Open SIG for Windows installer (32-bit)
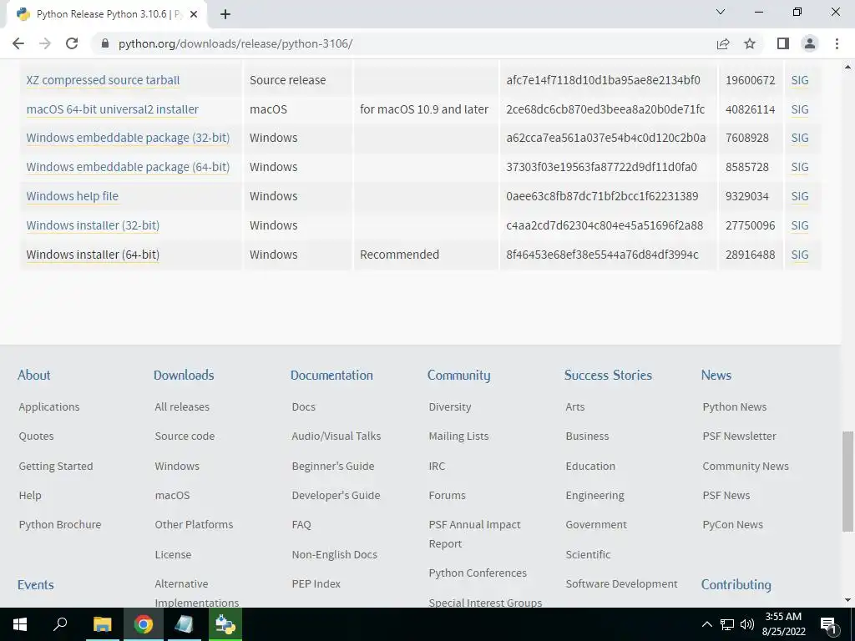 (800, 225)
